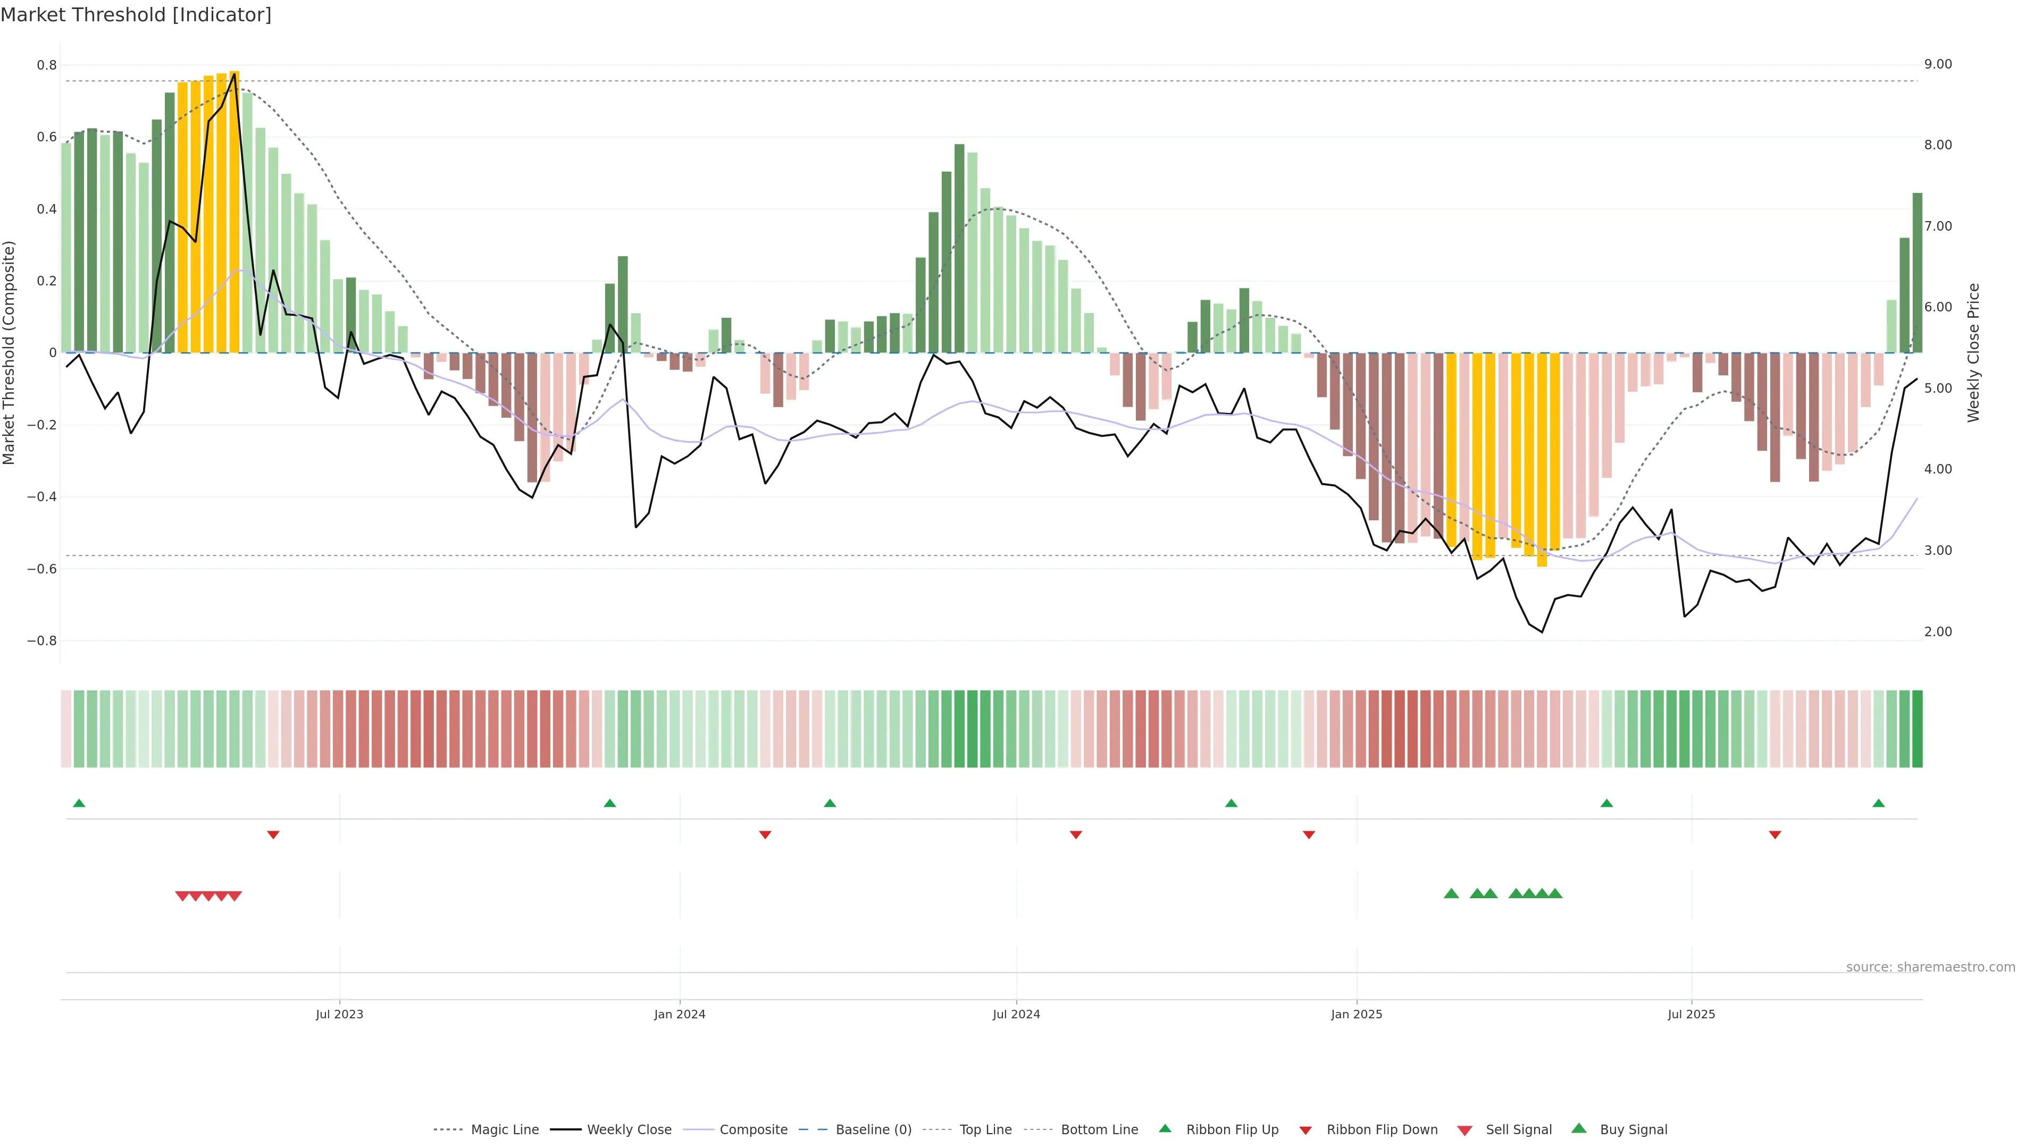This screenshot has height=1148, width=2042.
Task: Click the first green ribbon flip-up marker
Action: point(79,804)
